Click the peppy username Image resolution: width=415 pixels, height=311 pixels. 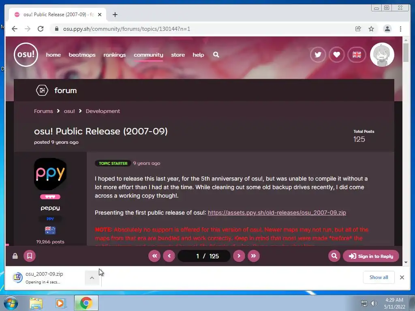click(x=50, y=208)
